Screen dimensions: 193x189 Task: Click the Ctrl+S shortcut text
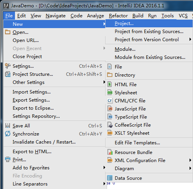click(x=95, y=125)
